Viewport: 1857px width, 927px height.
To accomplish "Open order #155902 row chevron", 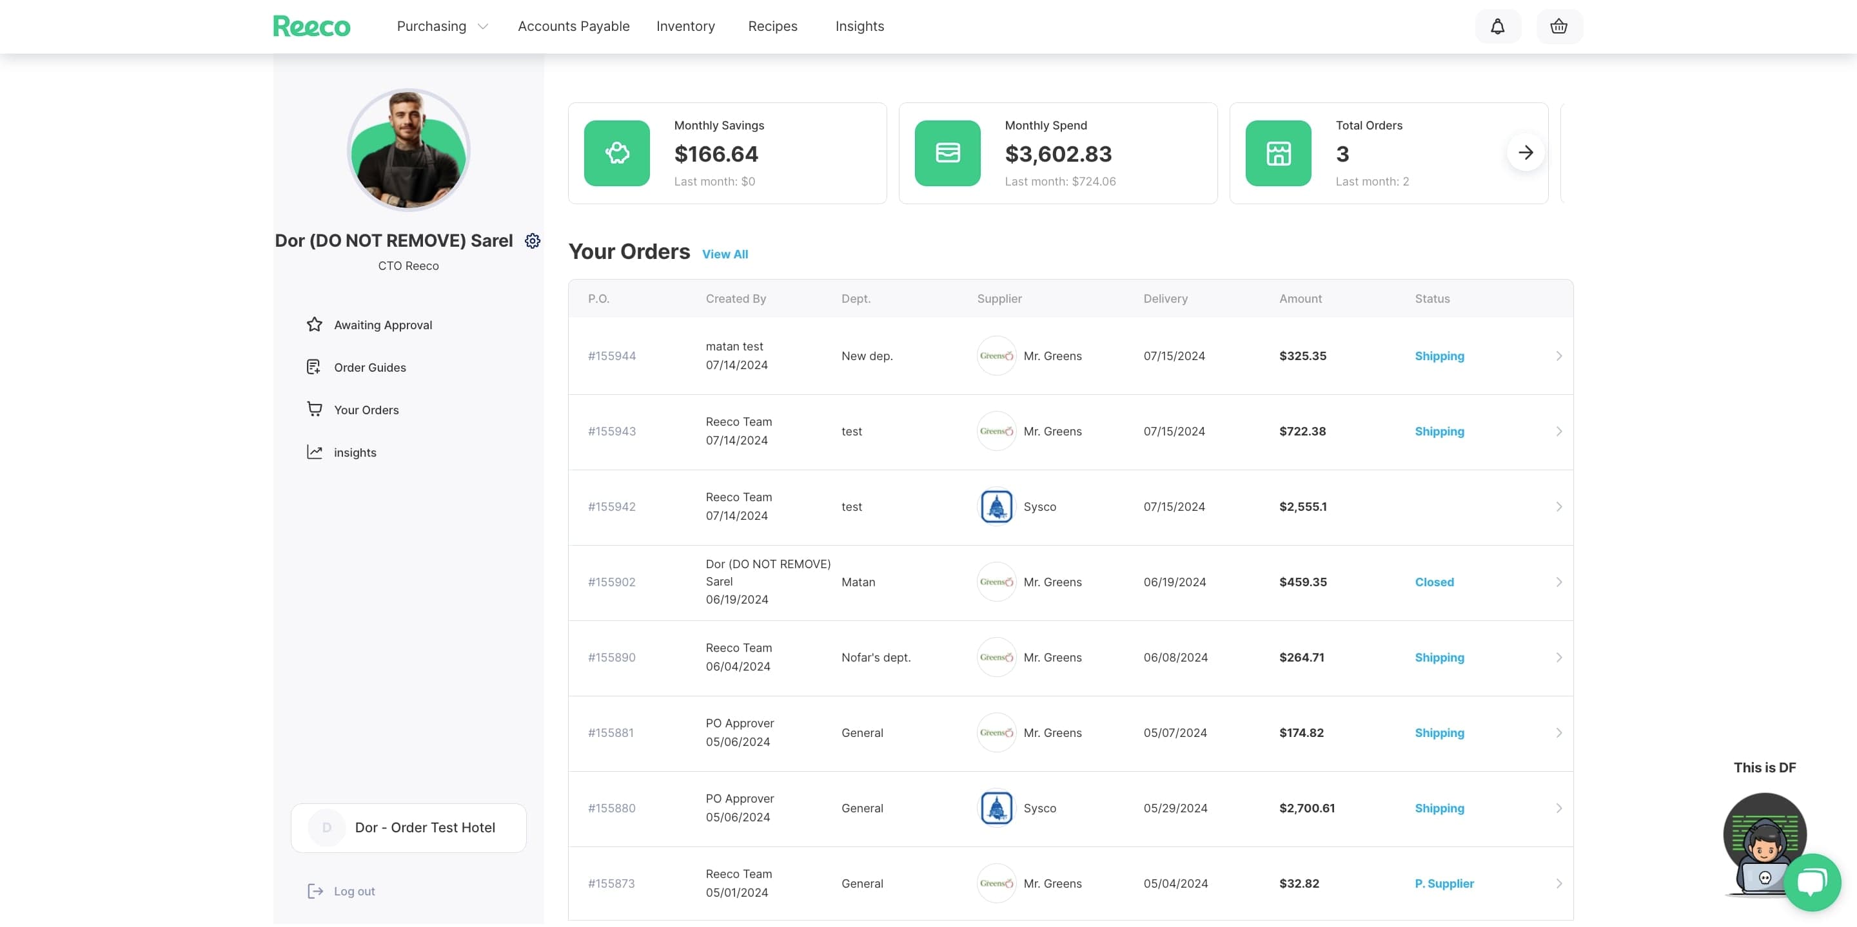I will (1558, 582).
